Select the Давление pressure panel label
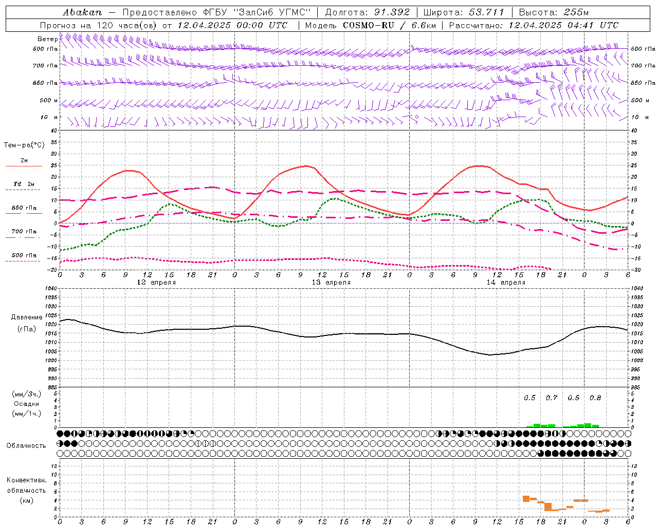This screenshot has height=526, width=658. point(26,317)
